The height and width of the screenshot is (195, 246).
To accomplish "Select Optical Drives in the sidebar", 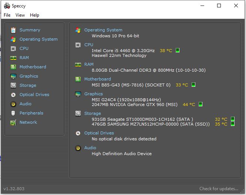I will click(x=34, y=95).
